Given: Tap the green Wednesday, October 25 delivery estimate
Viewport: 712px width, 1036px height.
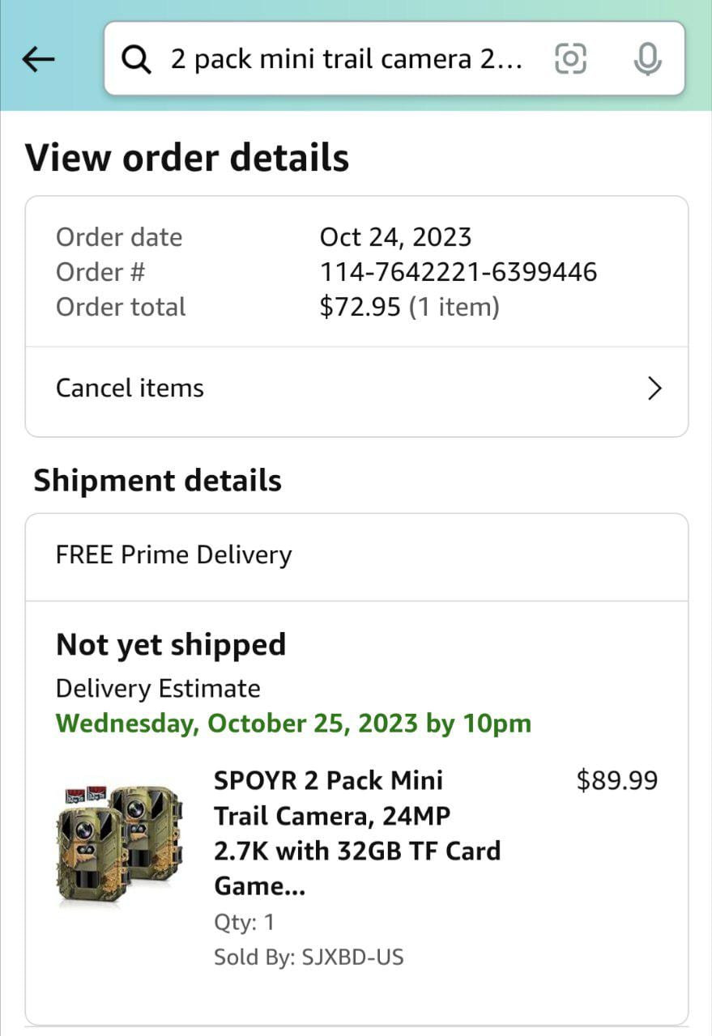Looking at the screenshot, I should pyautogui.click(x=293, y=723).
